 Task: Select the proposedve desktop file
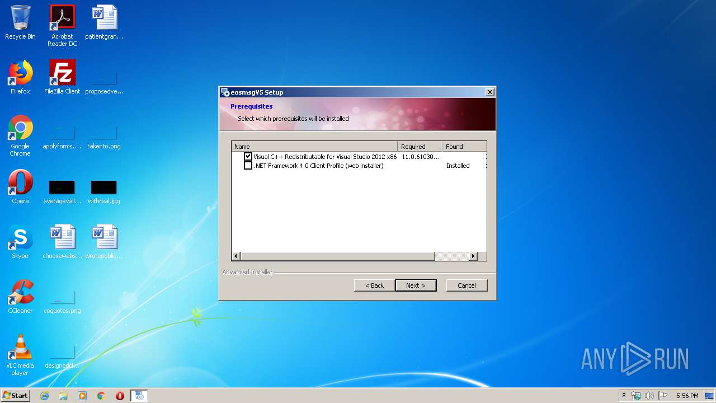point(104,83)
